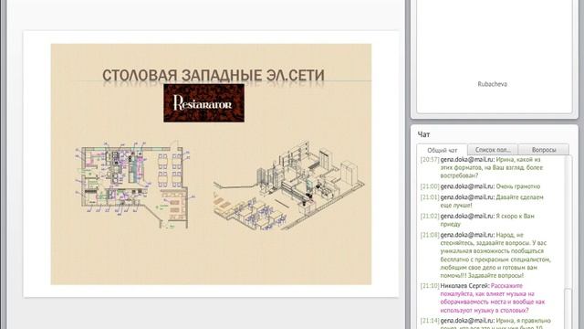Click the Rubacheva presenter name
This screenshot has height=329, width=584.
[x=492, y=84]
